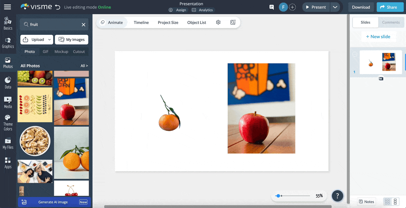
Task: Open the Graphics panel in the sidebar
Action: pyautogui.click(x=8, y=42)
